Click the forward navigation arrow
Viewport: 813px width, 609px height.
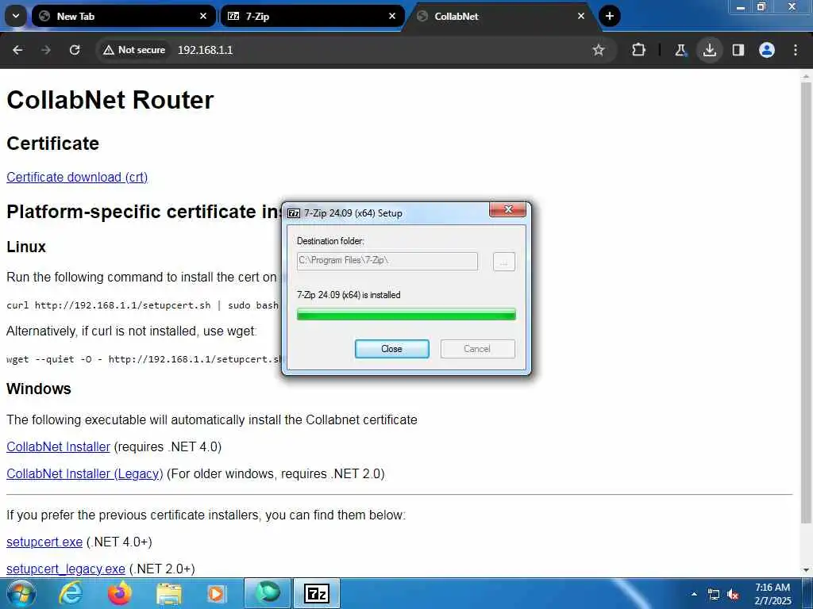pyautogui.click(x=46, y=50)
